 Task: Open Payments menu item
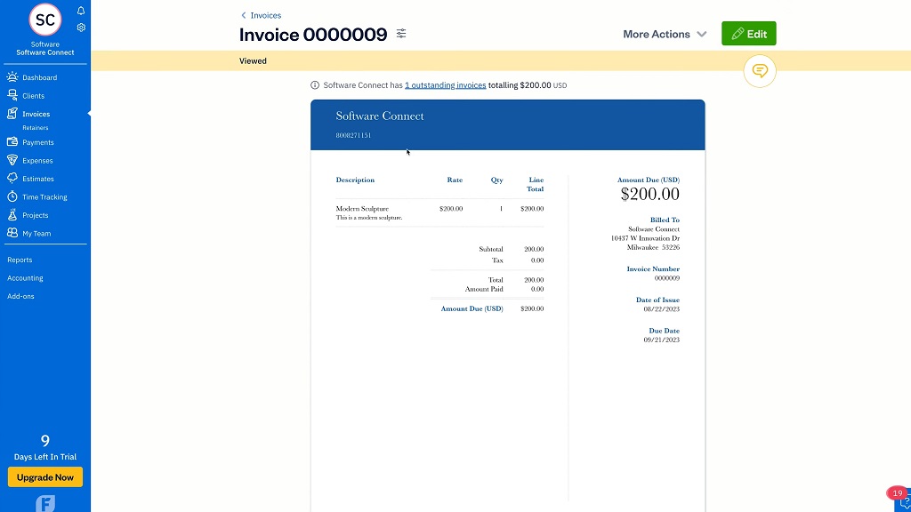[37, 142]
